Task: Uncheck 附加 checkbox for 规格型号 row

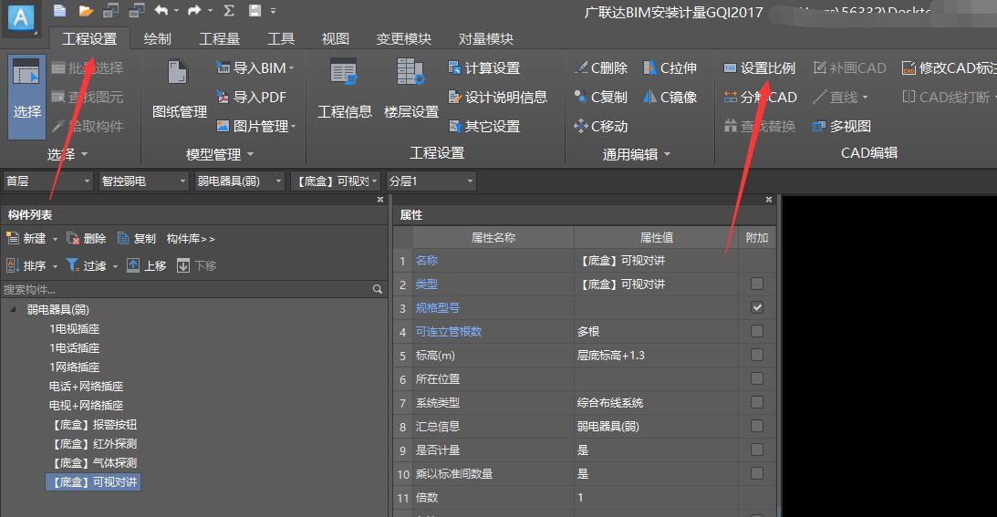Action: pyautogui.click(x=757, y=307)
